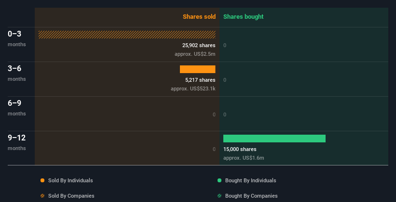This screenshot has width=396, height=202.
Task: Click the 9–12 months row label
Action: (17, 142)
